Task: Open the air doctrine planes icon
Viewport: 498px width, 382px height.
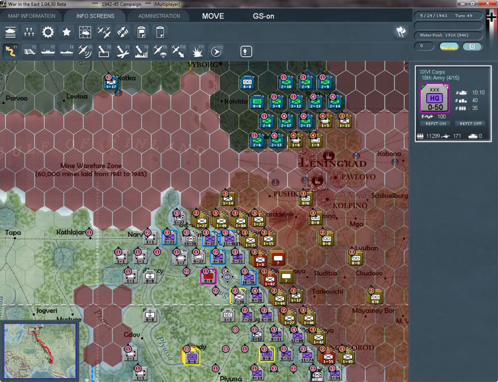Action: [x=104, y=33]
